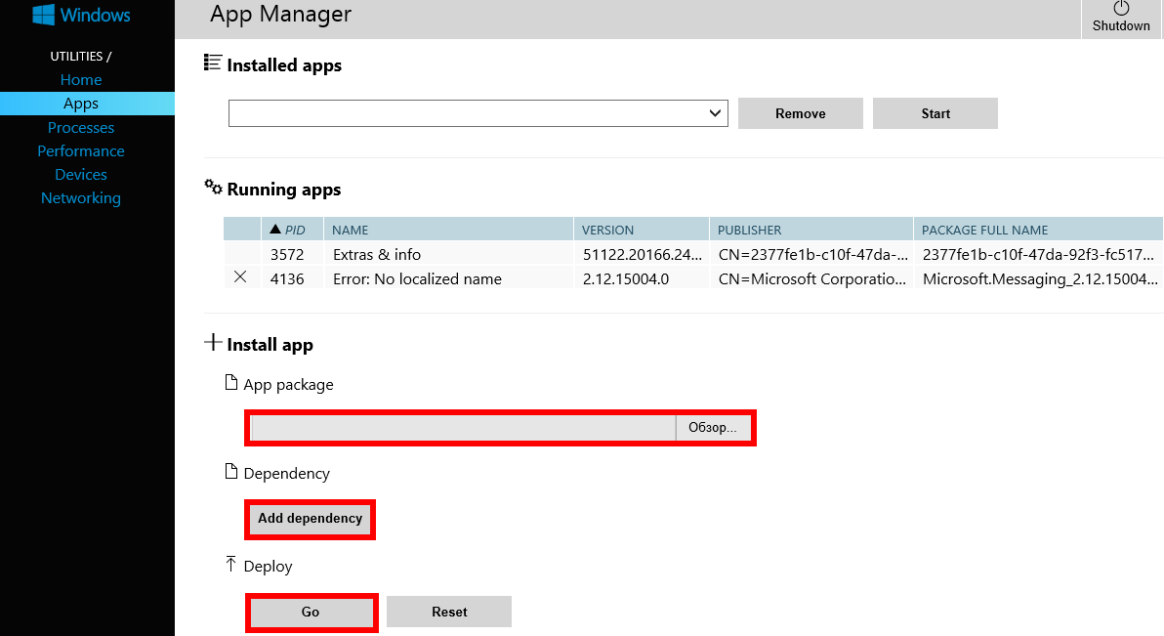Click the Running apps gears icon
1164x636 pixels.
(x=213, y=187)
